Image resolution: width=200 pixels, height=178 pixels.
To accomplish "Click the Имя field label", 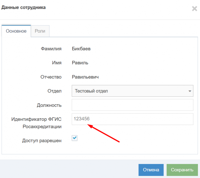I will pos(57,63).
